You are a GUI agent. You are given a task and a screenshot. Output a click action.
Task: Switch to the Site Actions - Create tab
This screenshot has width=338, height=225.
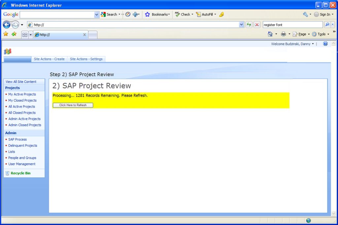pos(49,59)
